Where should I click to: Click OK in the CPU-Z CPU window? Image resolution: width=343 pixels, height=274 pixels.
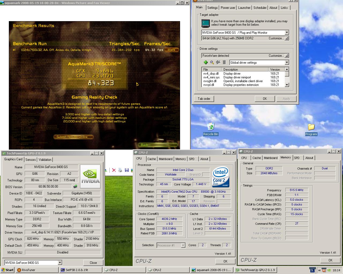point(225,261)
